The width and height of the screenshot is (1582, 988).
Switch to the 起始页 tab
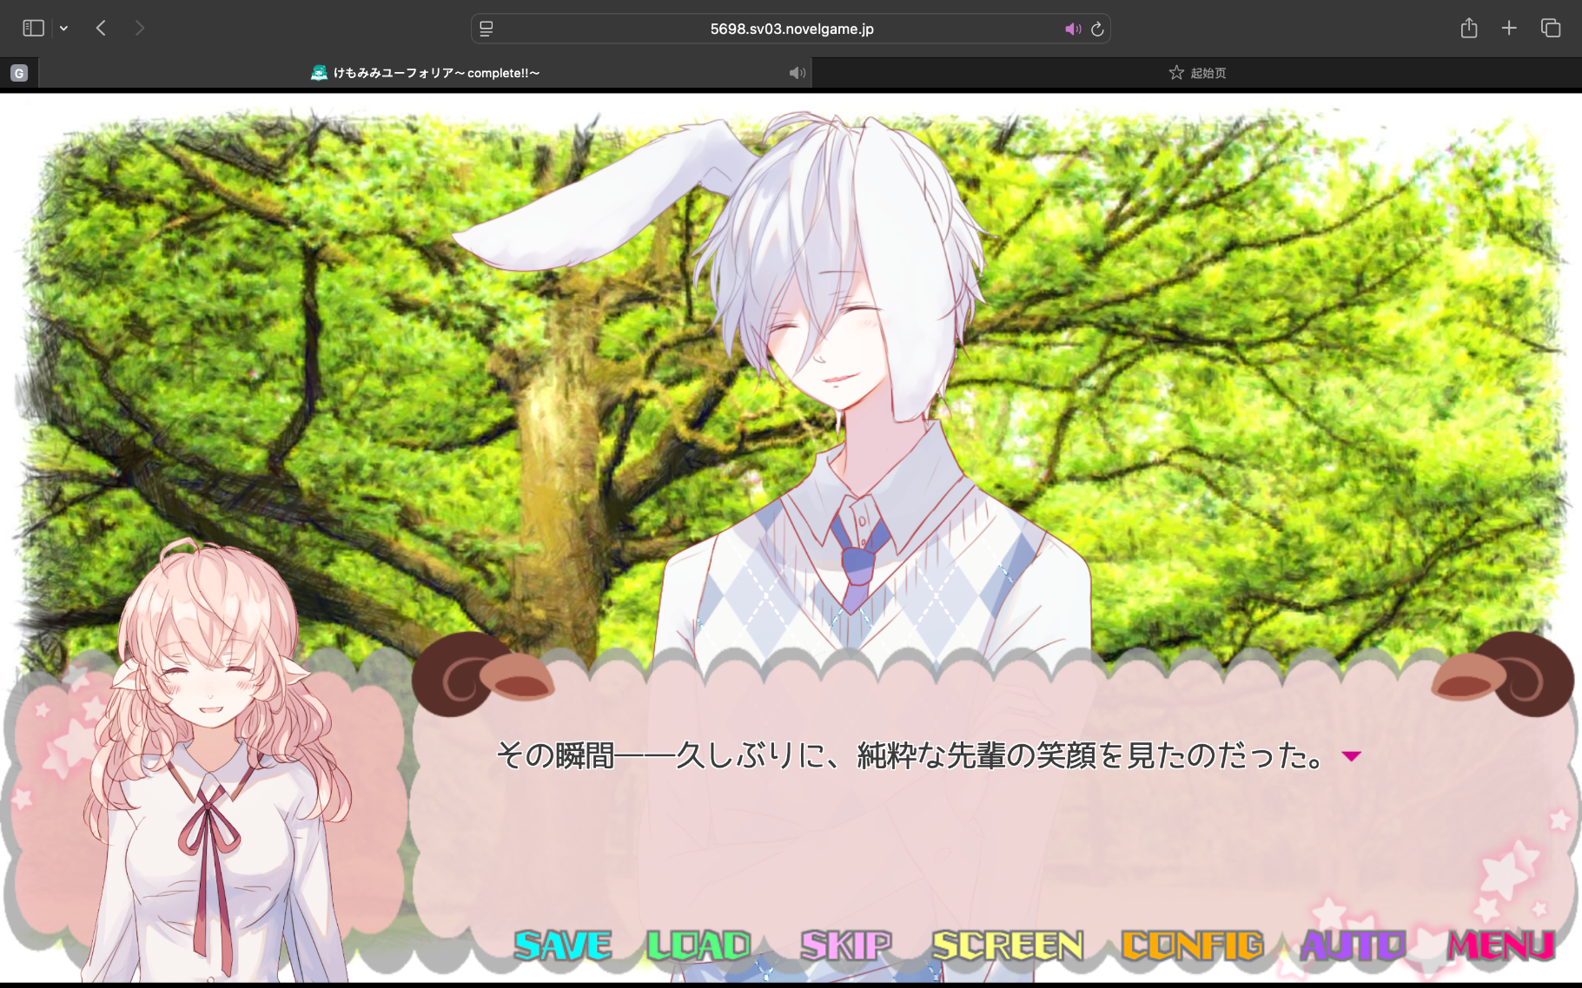coord(1197,73)
